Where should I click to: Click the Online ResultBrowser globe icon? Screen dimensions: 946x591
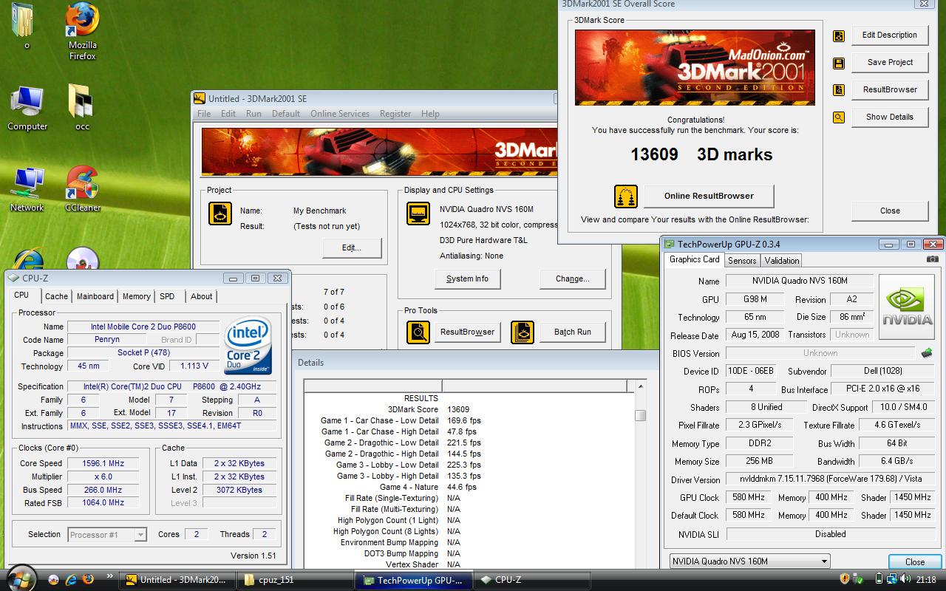point(626,197)
